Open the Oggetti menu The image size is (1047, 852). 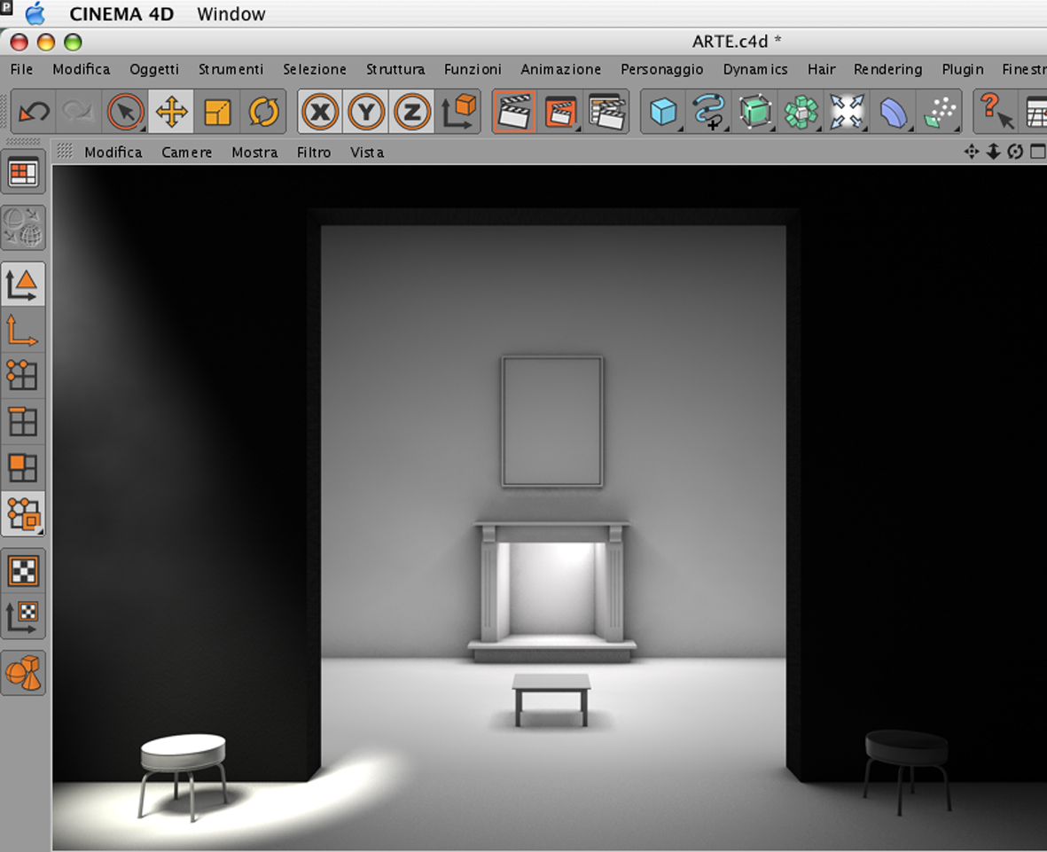(x=154, y=69)
